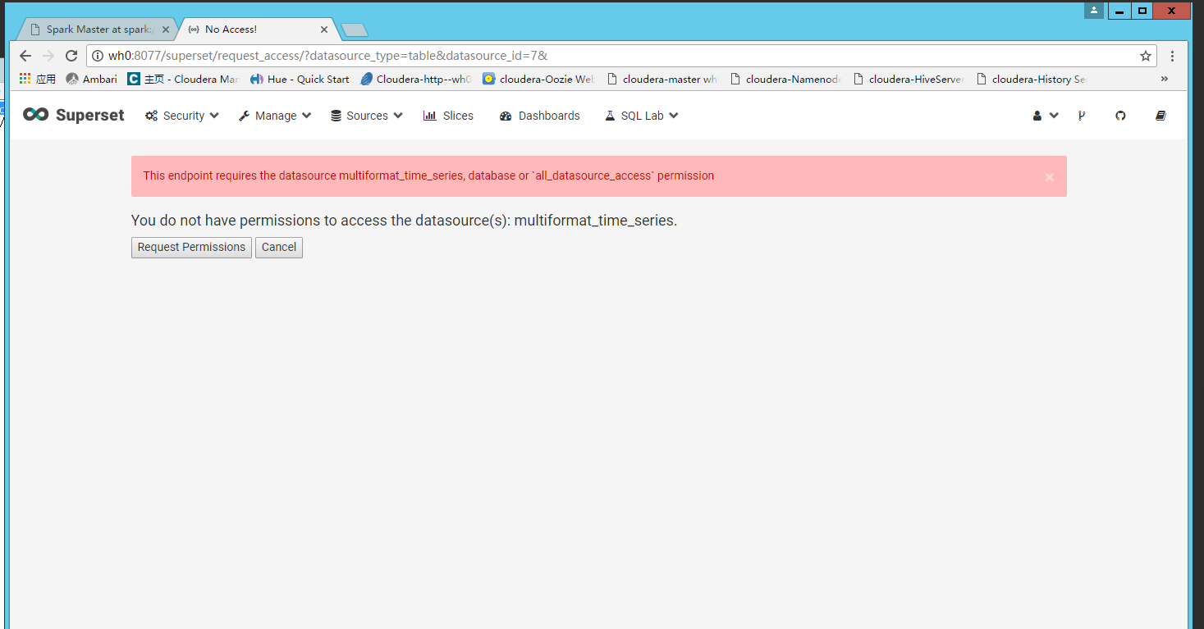Open the documentation book icon

click(1161, 116)
